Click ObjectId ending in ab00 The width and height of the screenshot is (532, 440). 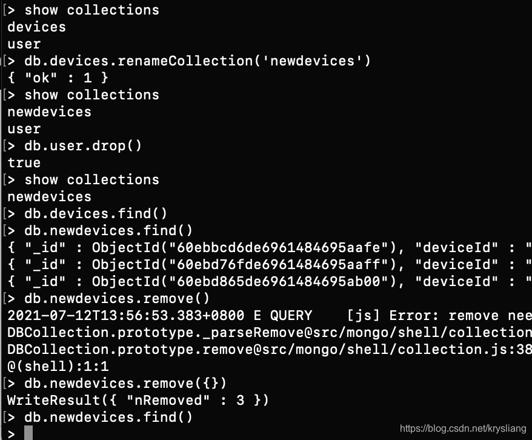(x=244, y=282)
